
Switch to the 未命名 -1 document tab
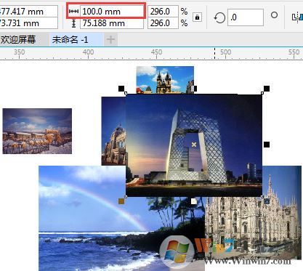(70, 39)
